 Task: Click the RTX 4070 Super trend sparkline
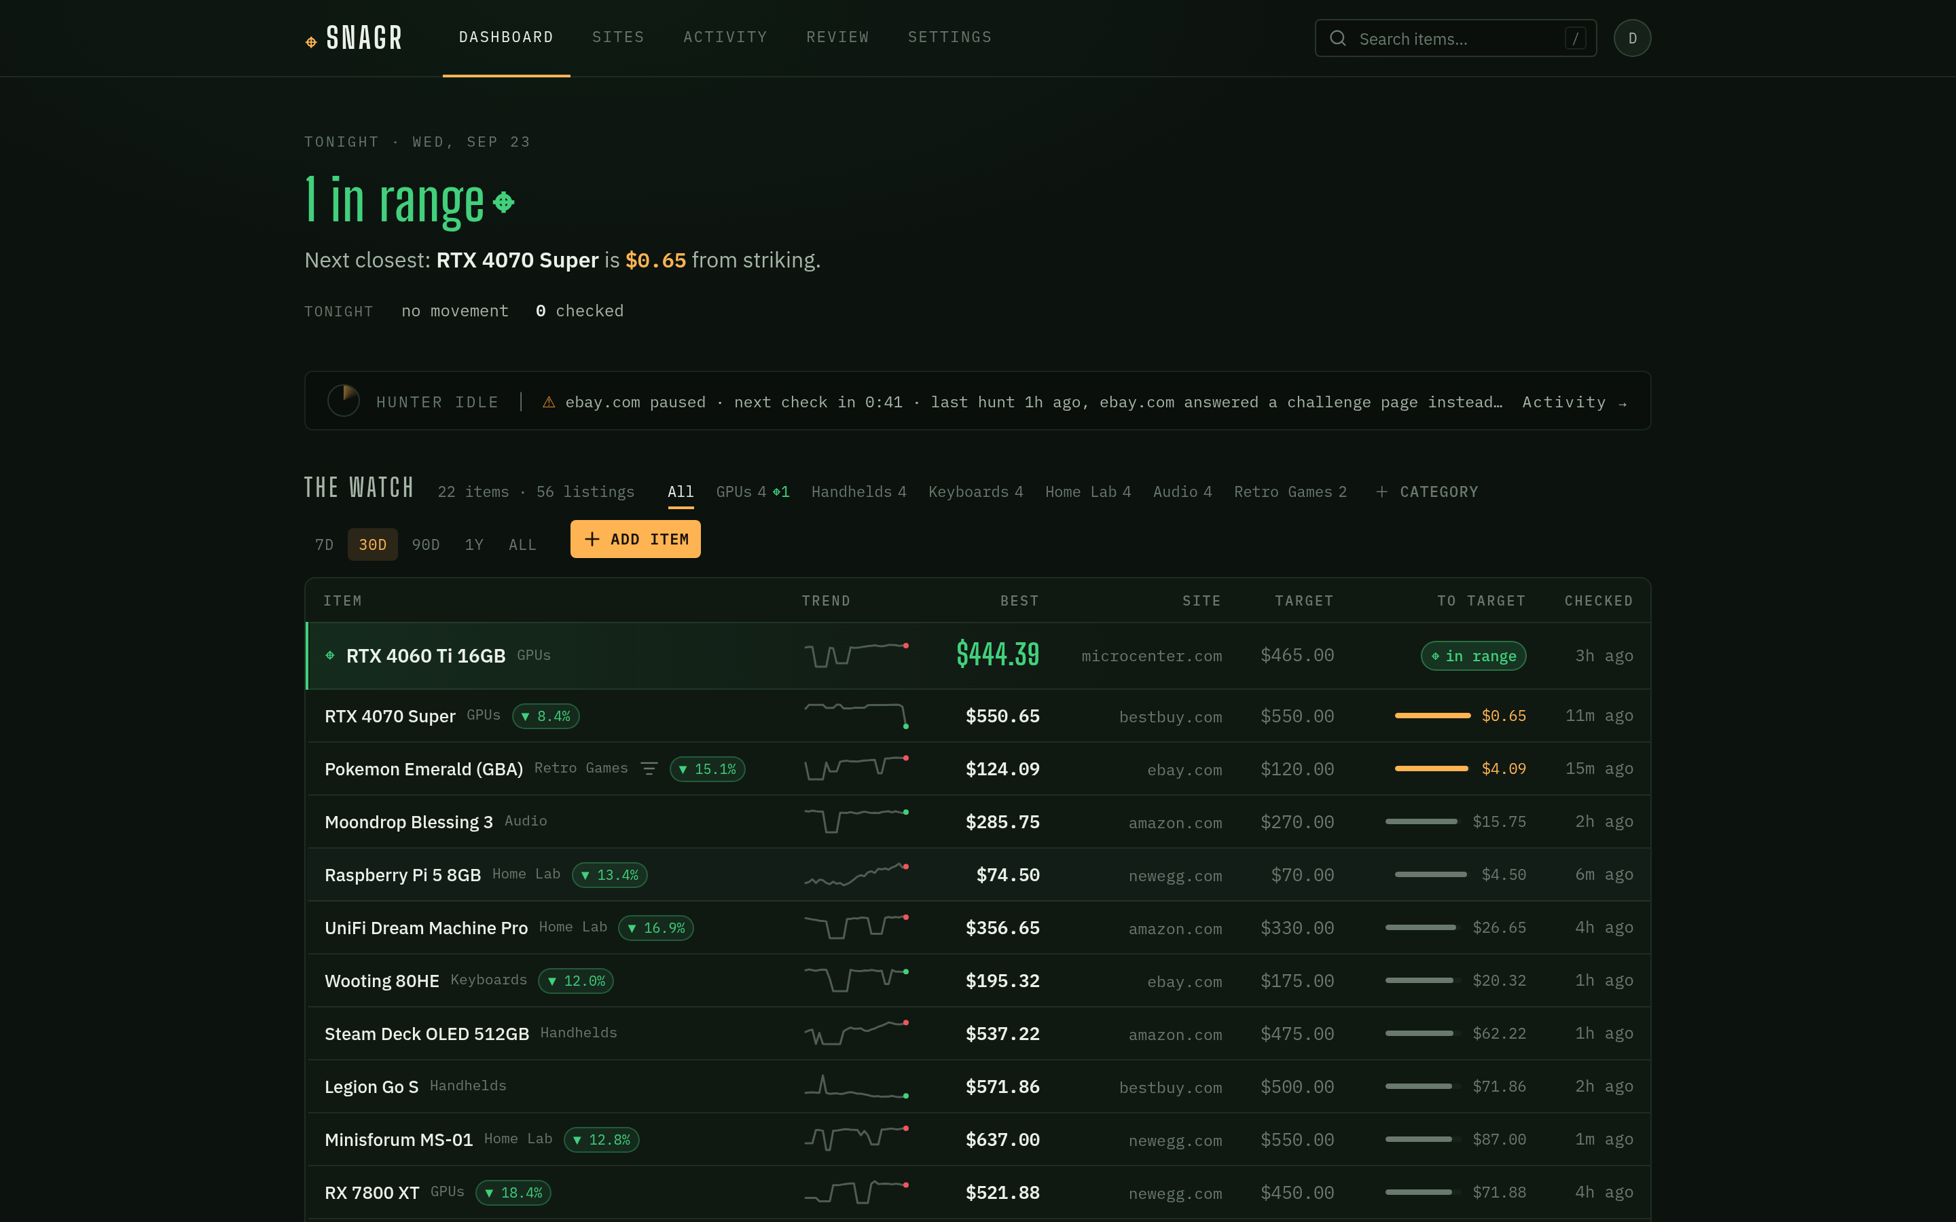(856, 716)
